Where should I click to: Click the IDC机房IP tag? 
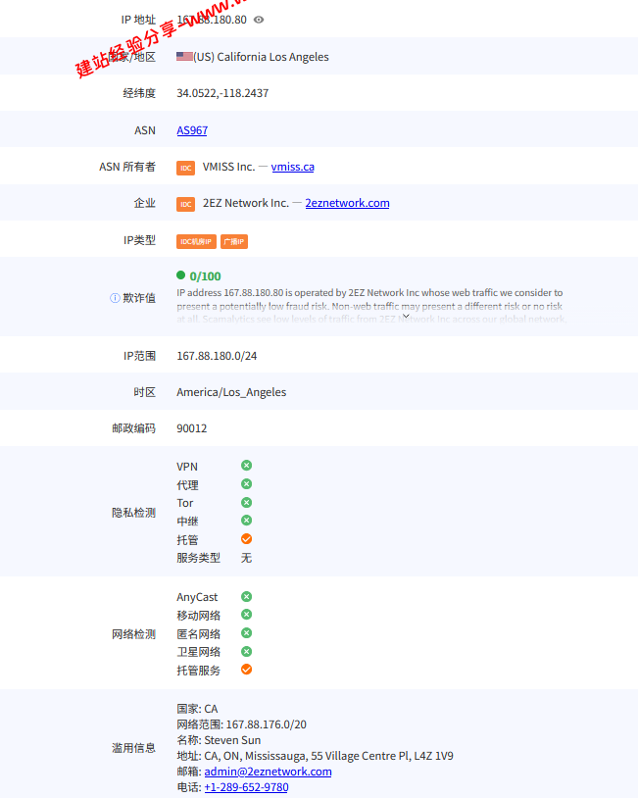196,242
